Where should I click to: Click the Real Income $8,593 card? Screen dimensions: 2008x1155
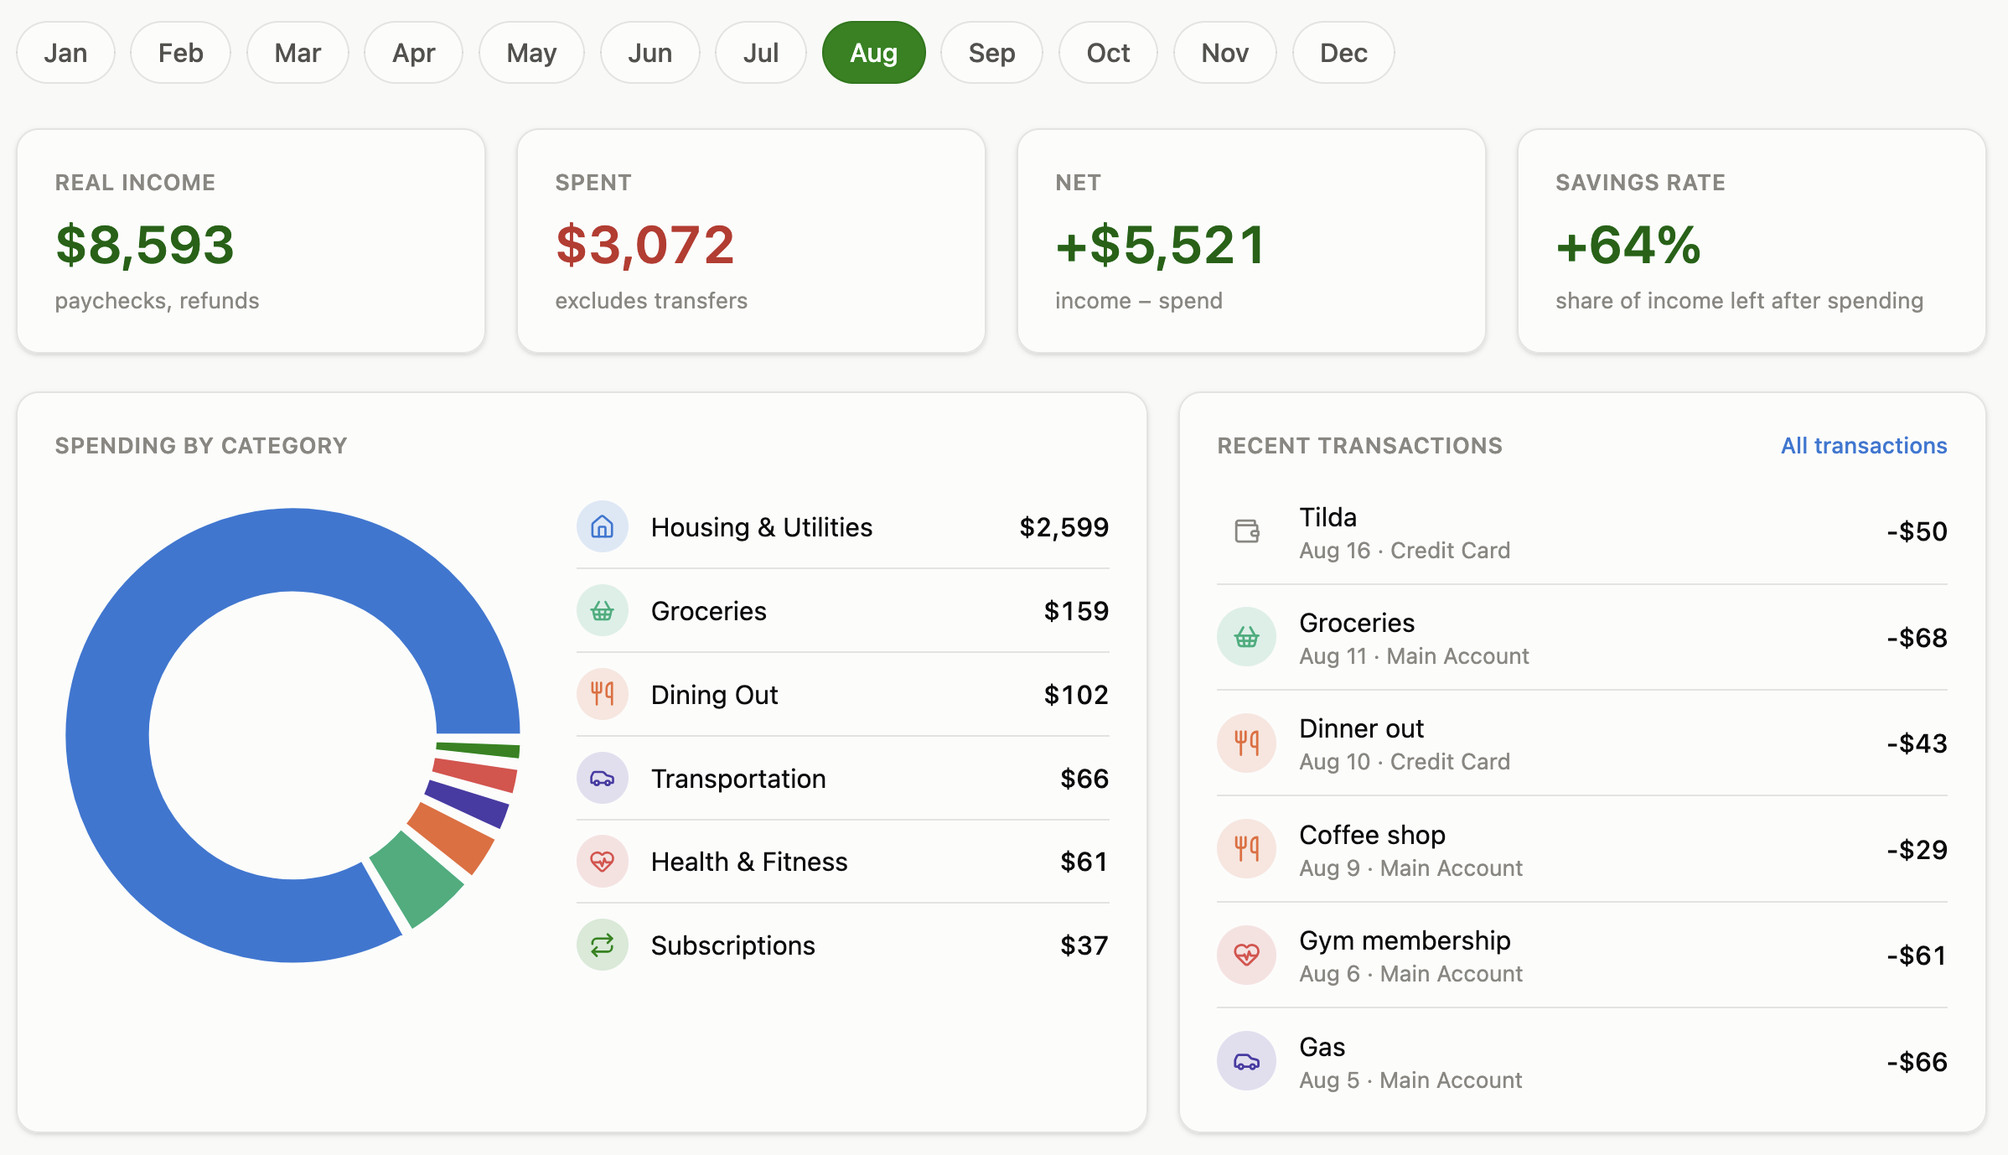coord(251,241)
